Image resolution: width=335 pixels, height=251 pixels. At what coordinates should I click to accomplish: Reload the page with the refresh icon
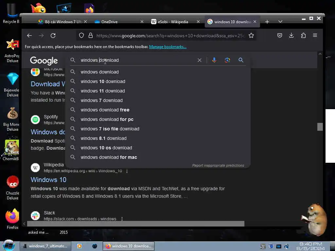coord(53,35)
